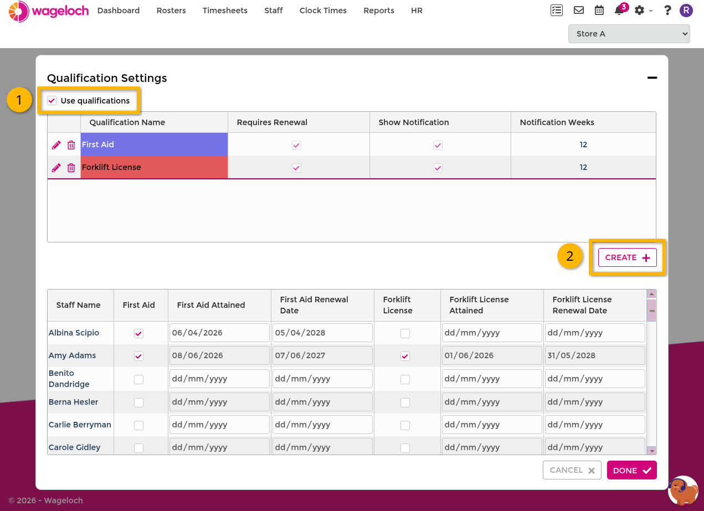Open the user profile avatar R
Screen dimensions: 704x511
[686, 11]
